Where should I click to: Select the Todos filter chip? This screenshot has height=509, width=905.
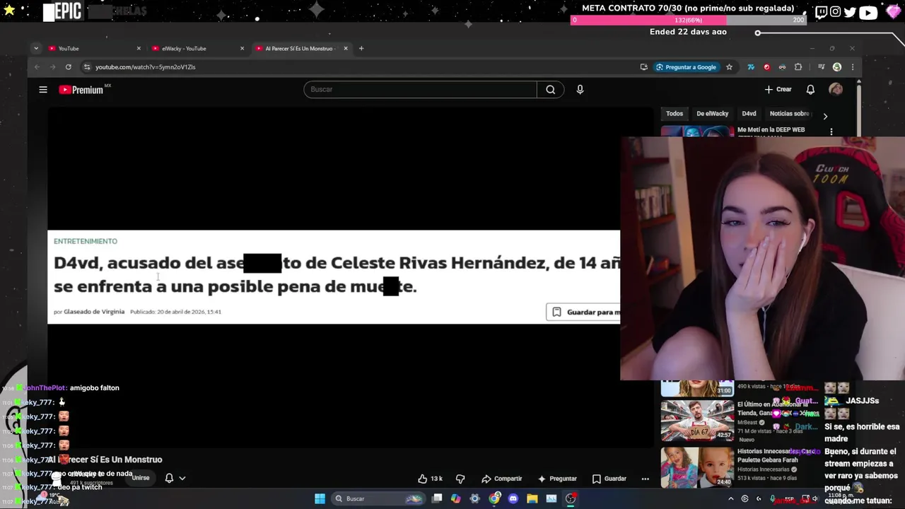675,114
